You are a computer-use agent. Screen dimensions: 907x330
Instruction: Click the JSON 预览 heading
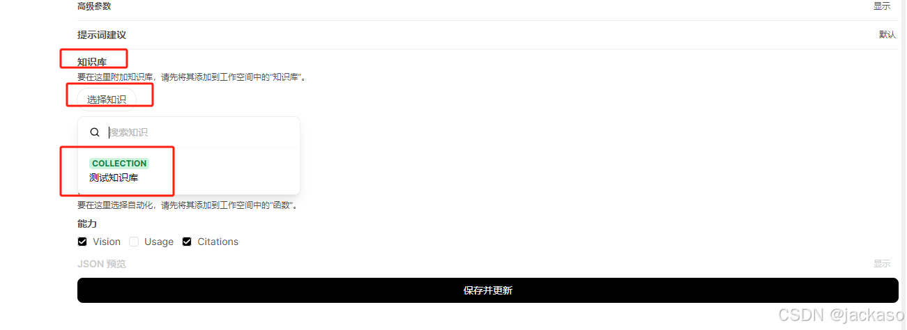click(102, 264)
